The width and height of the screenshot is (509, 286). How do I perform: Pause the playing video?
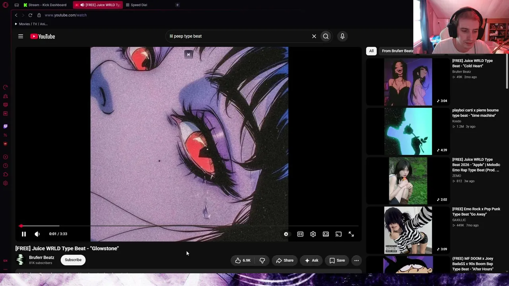point(24,234)
